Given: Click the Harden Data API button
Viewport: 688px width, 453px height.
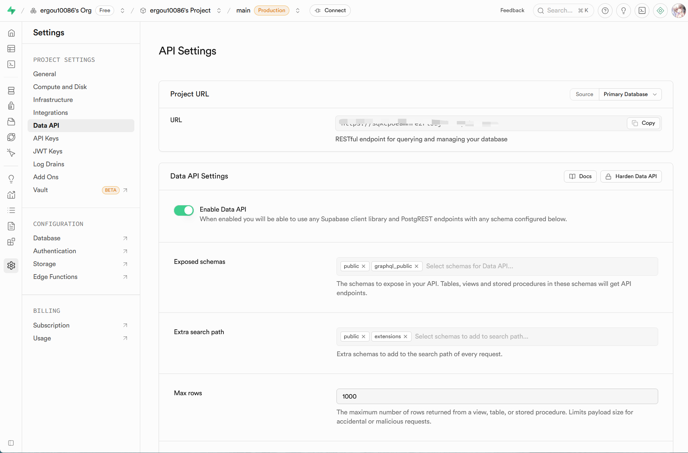Looking at the screenshot, I should click(x=631, y=176).
